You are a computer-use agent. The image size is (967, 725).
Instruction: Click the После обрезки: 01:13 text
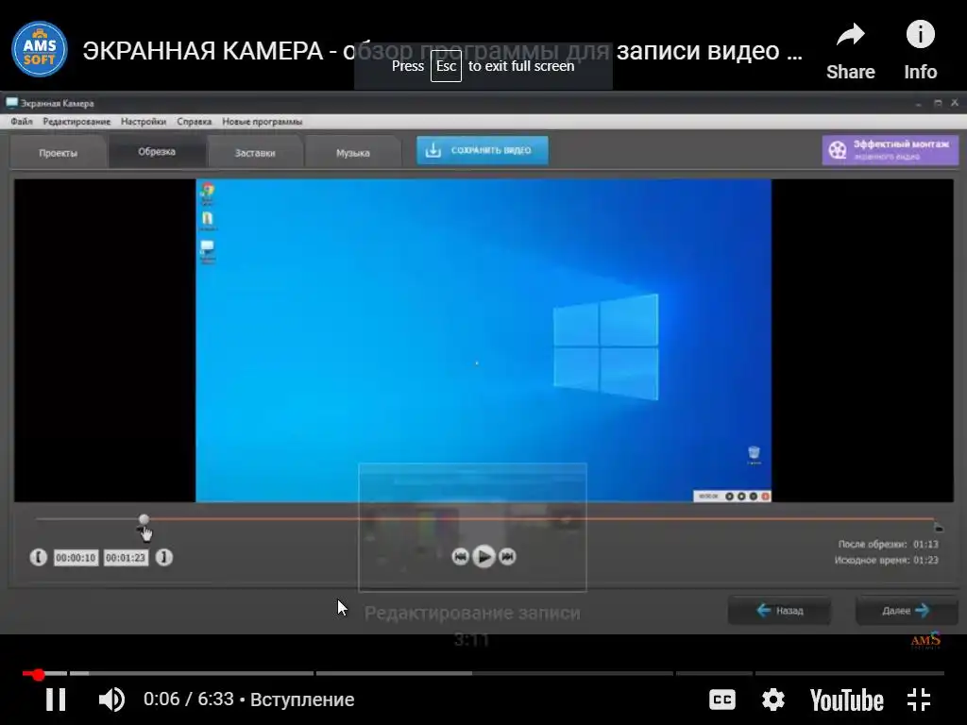888,544
